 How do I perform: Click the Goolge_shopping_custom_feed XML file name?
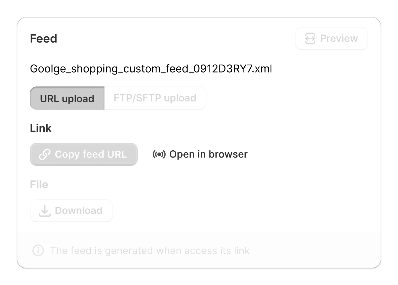click(x=151, y=69)
